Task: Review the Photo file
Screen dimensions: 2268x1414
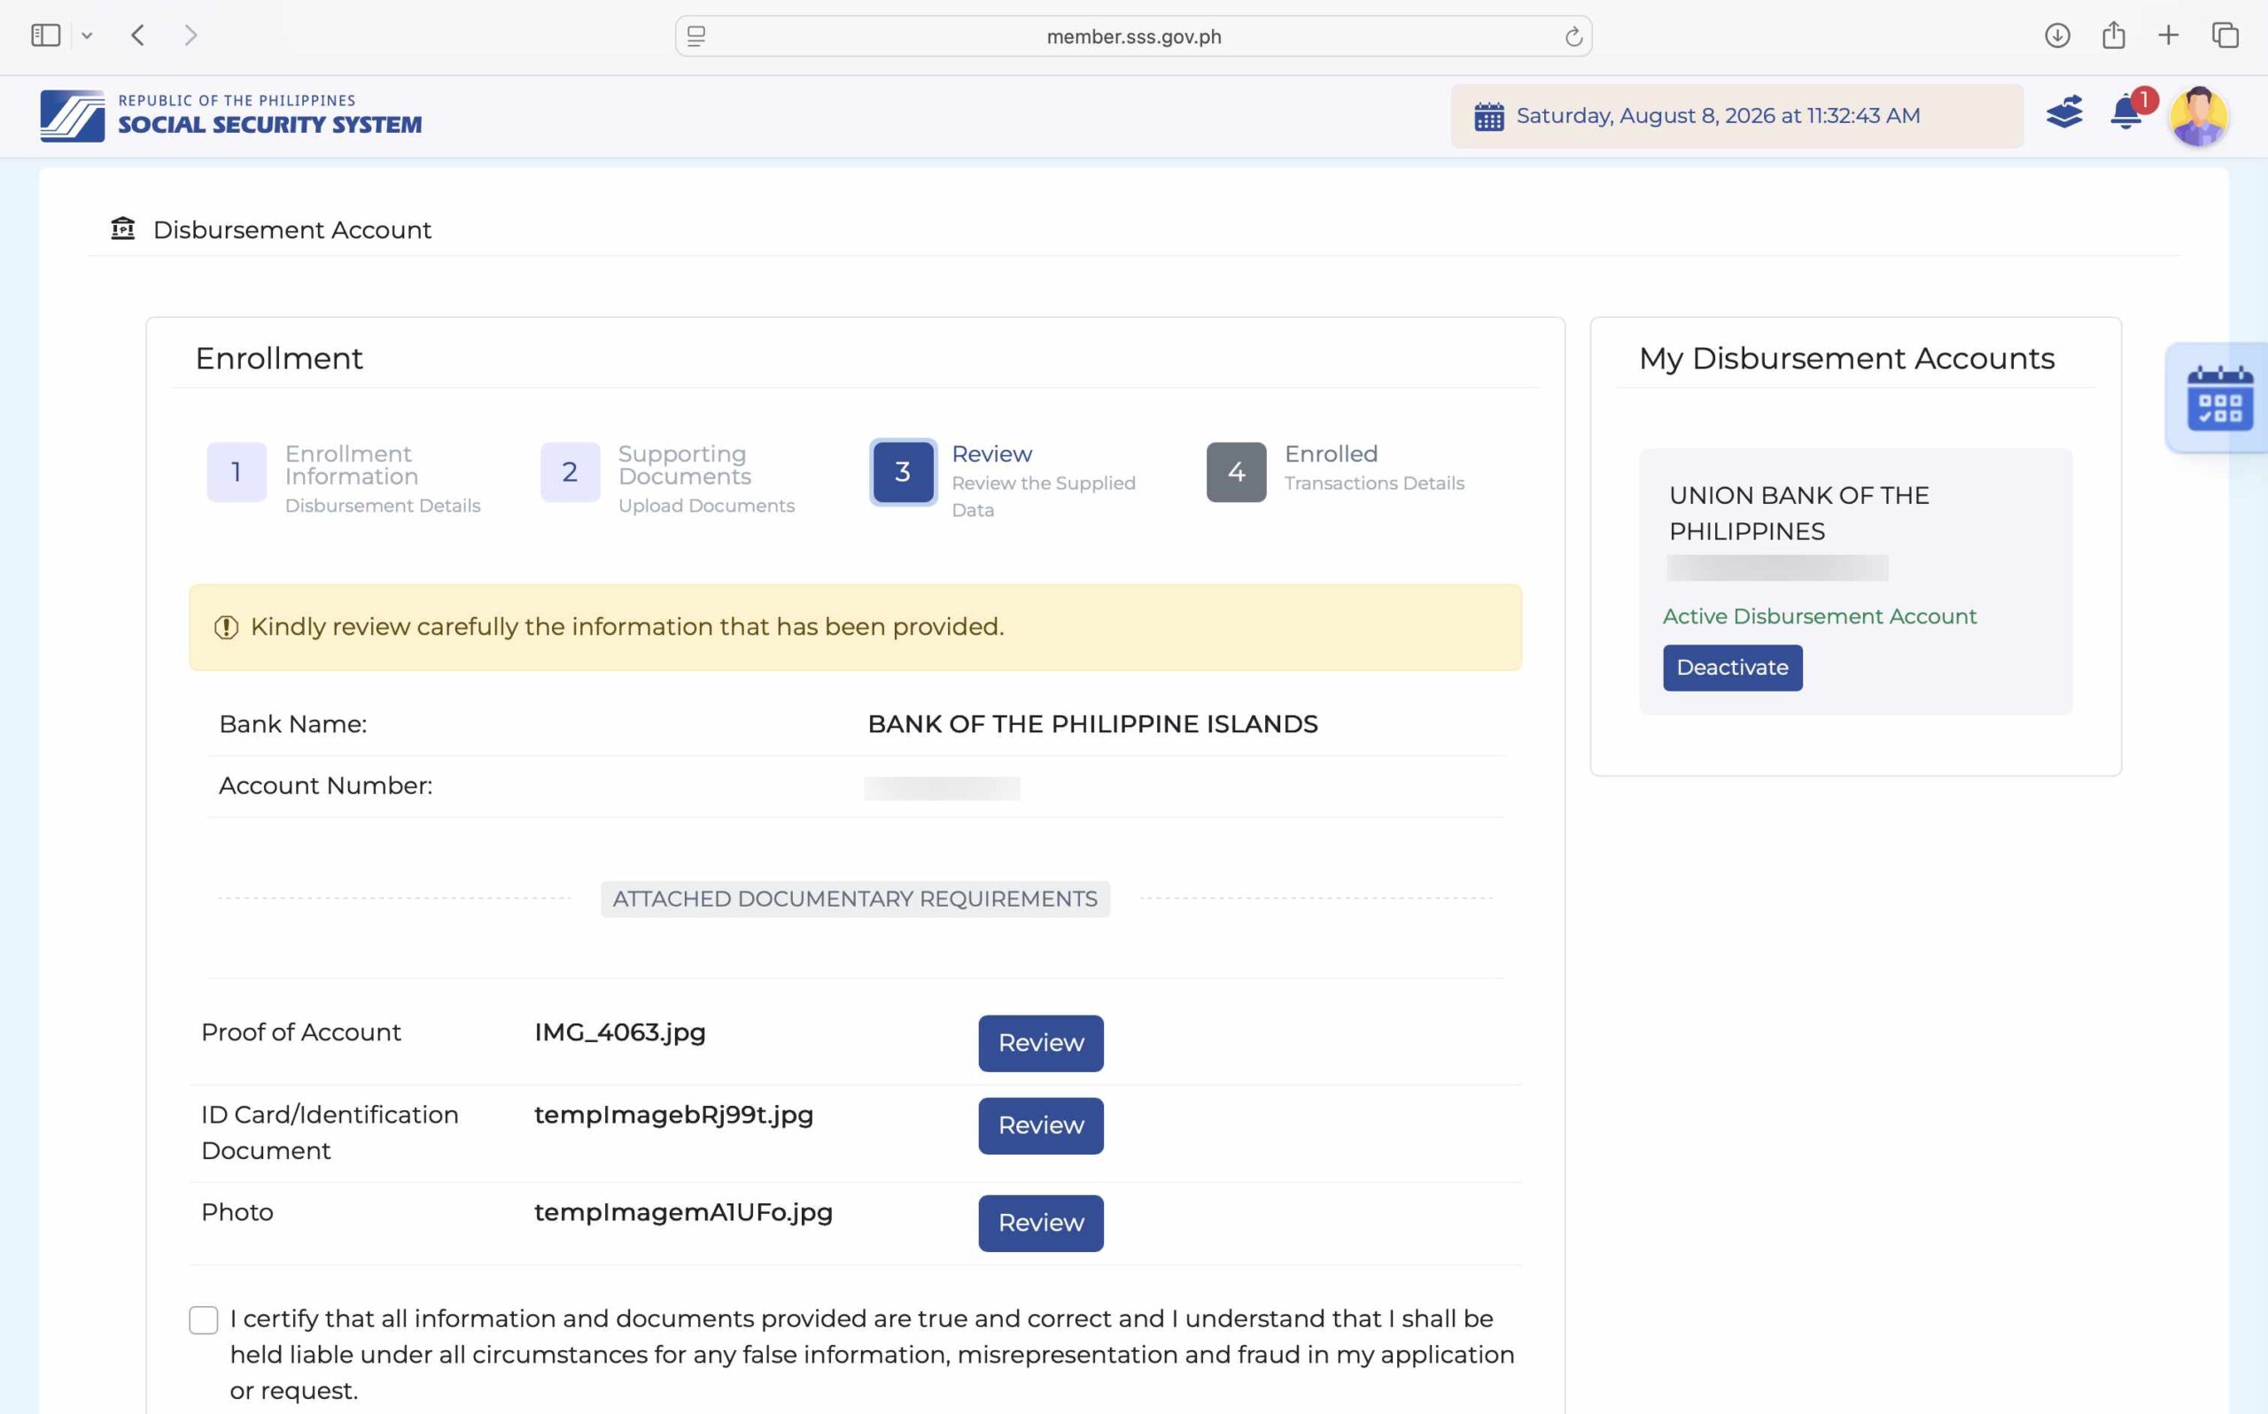Action: 1040,1224
